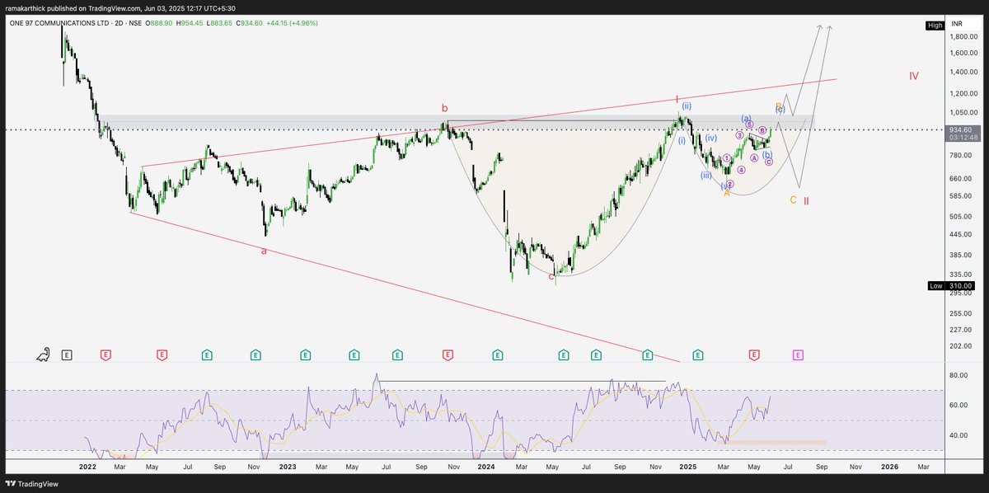Viewport: 989px width, 493px height.
Task: Open green E earnings marker near Jul 2023
Action: (397, 355)
